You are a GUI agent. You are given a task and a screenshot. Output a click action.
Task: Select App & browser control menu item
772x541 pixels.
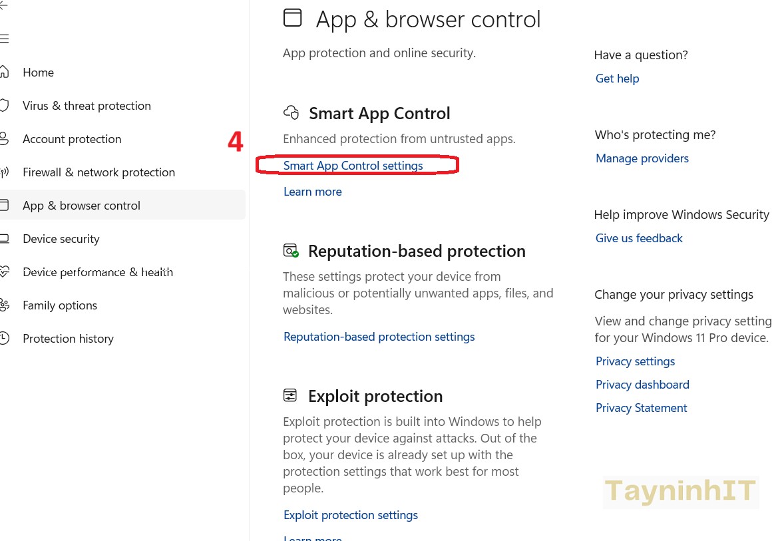(81, 206)
